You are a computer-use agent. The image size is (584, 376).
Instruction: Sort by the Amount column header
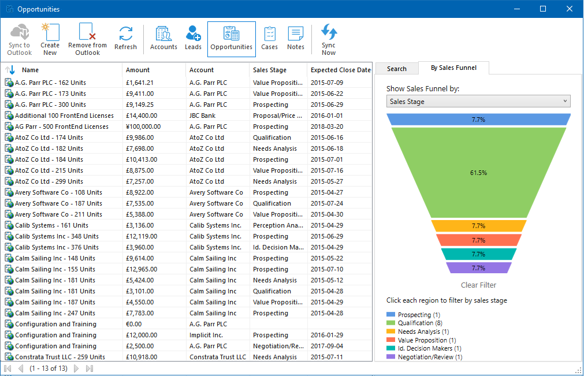tap(138, 70)
